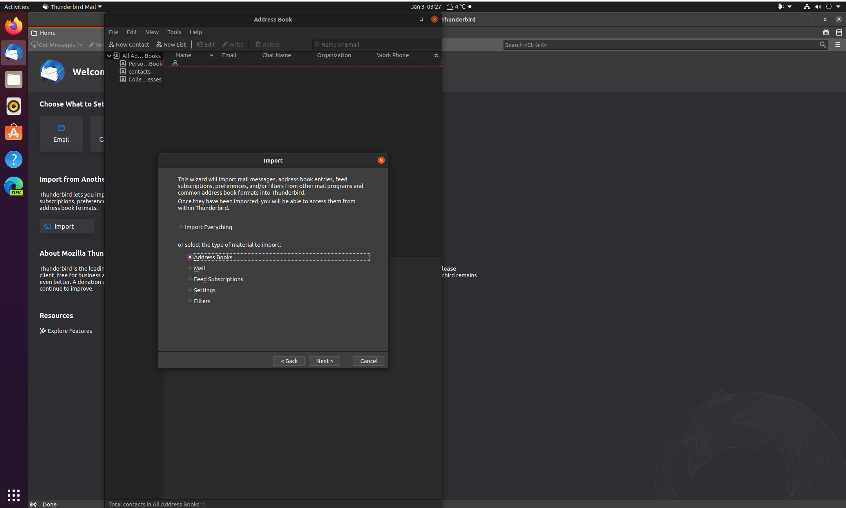Open Microsoft Edge Dev from the dock

[x=14, y=186]
